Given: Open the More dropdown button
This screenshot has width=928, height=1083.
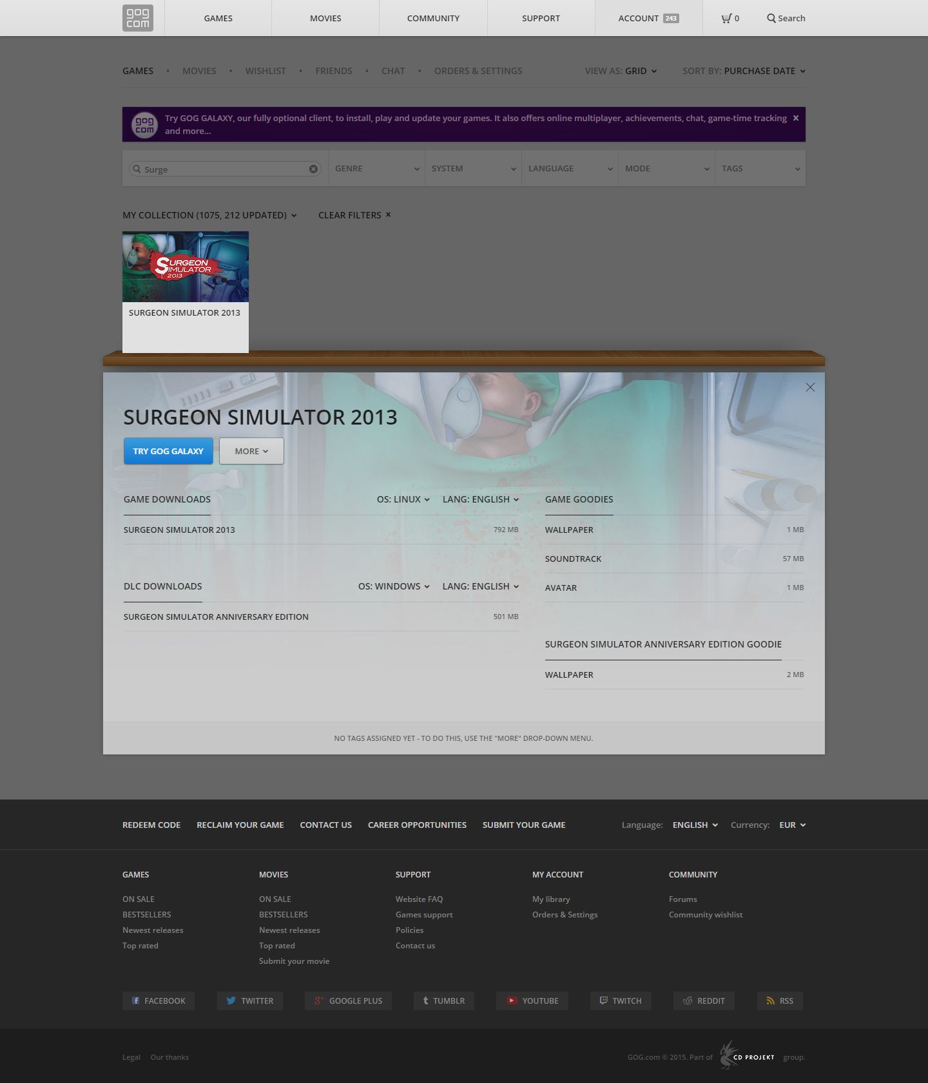Looking at the screenshot, I should coord(251,451).
